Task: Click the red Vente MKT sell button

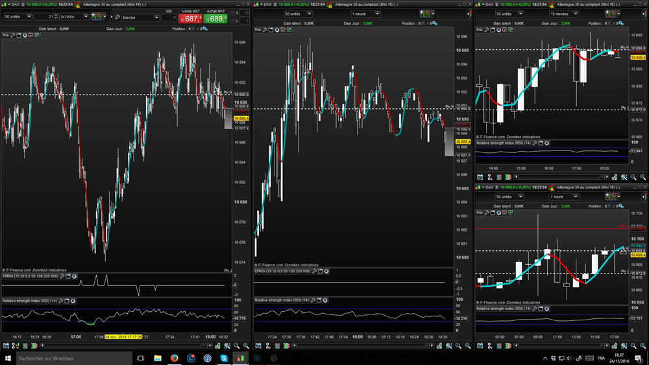Action: pos(191,19)
